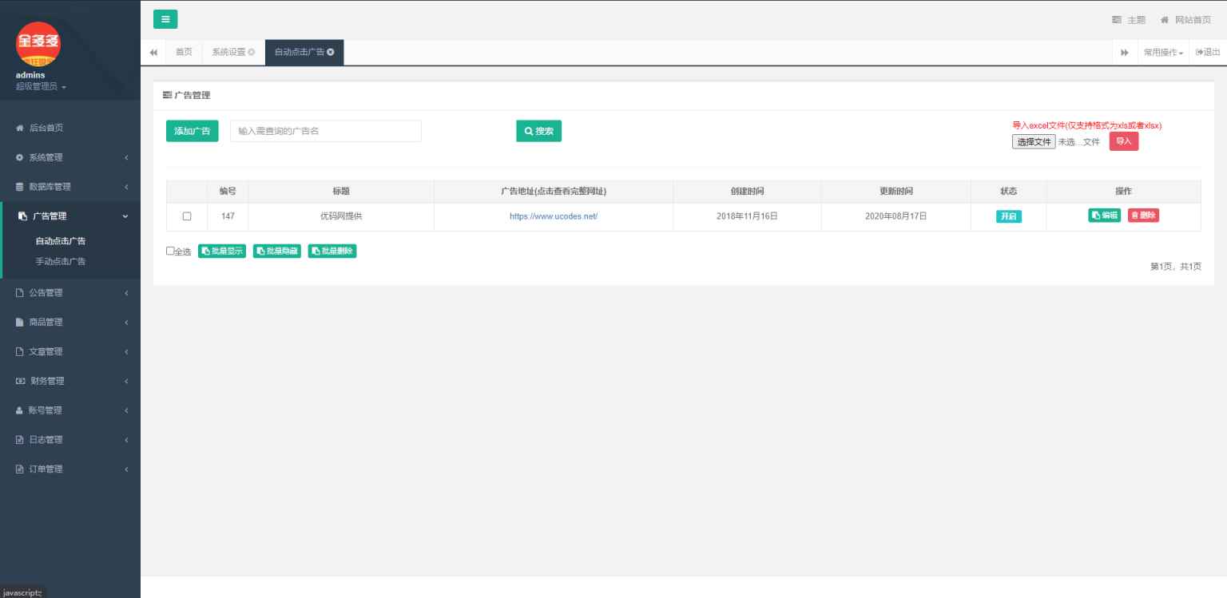
Task: Toggle the 开启 status badge
Action: click(x=1008, y=216)
